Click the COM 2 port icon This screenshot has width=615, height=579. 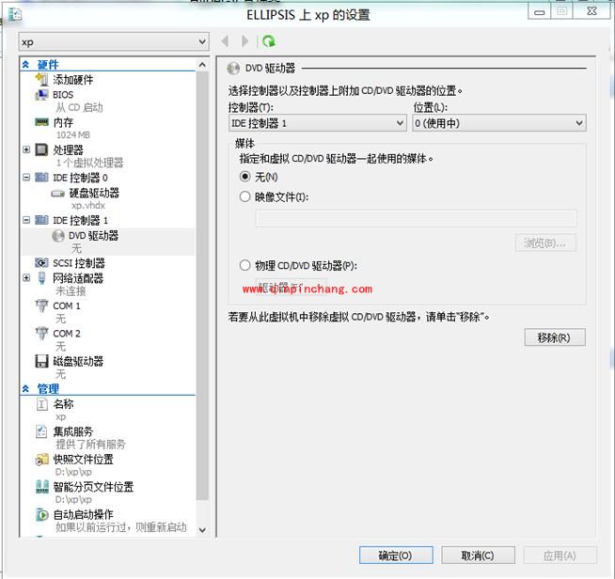pos(41,334)
